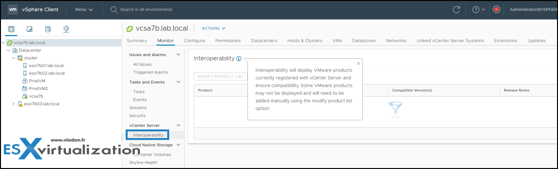Switch to the Summary tab
Image resolution: width=558 pixels, height=169 pixels.
(x=137, y=41)
